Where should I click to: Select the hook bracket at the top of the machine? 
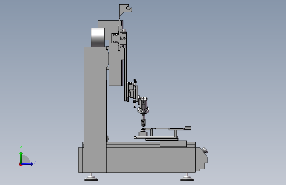(125, 11)
